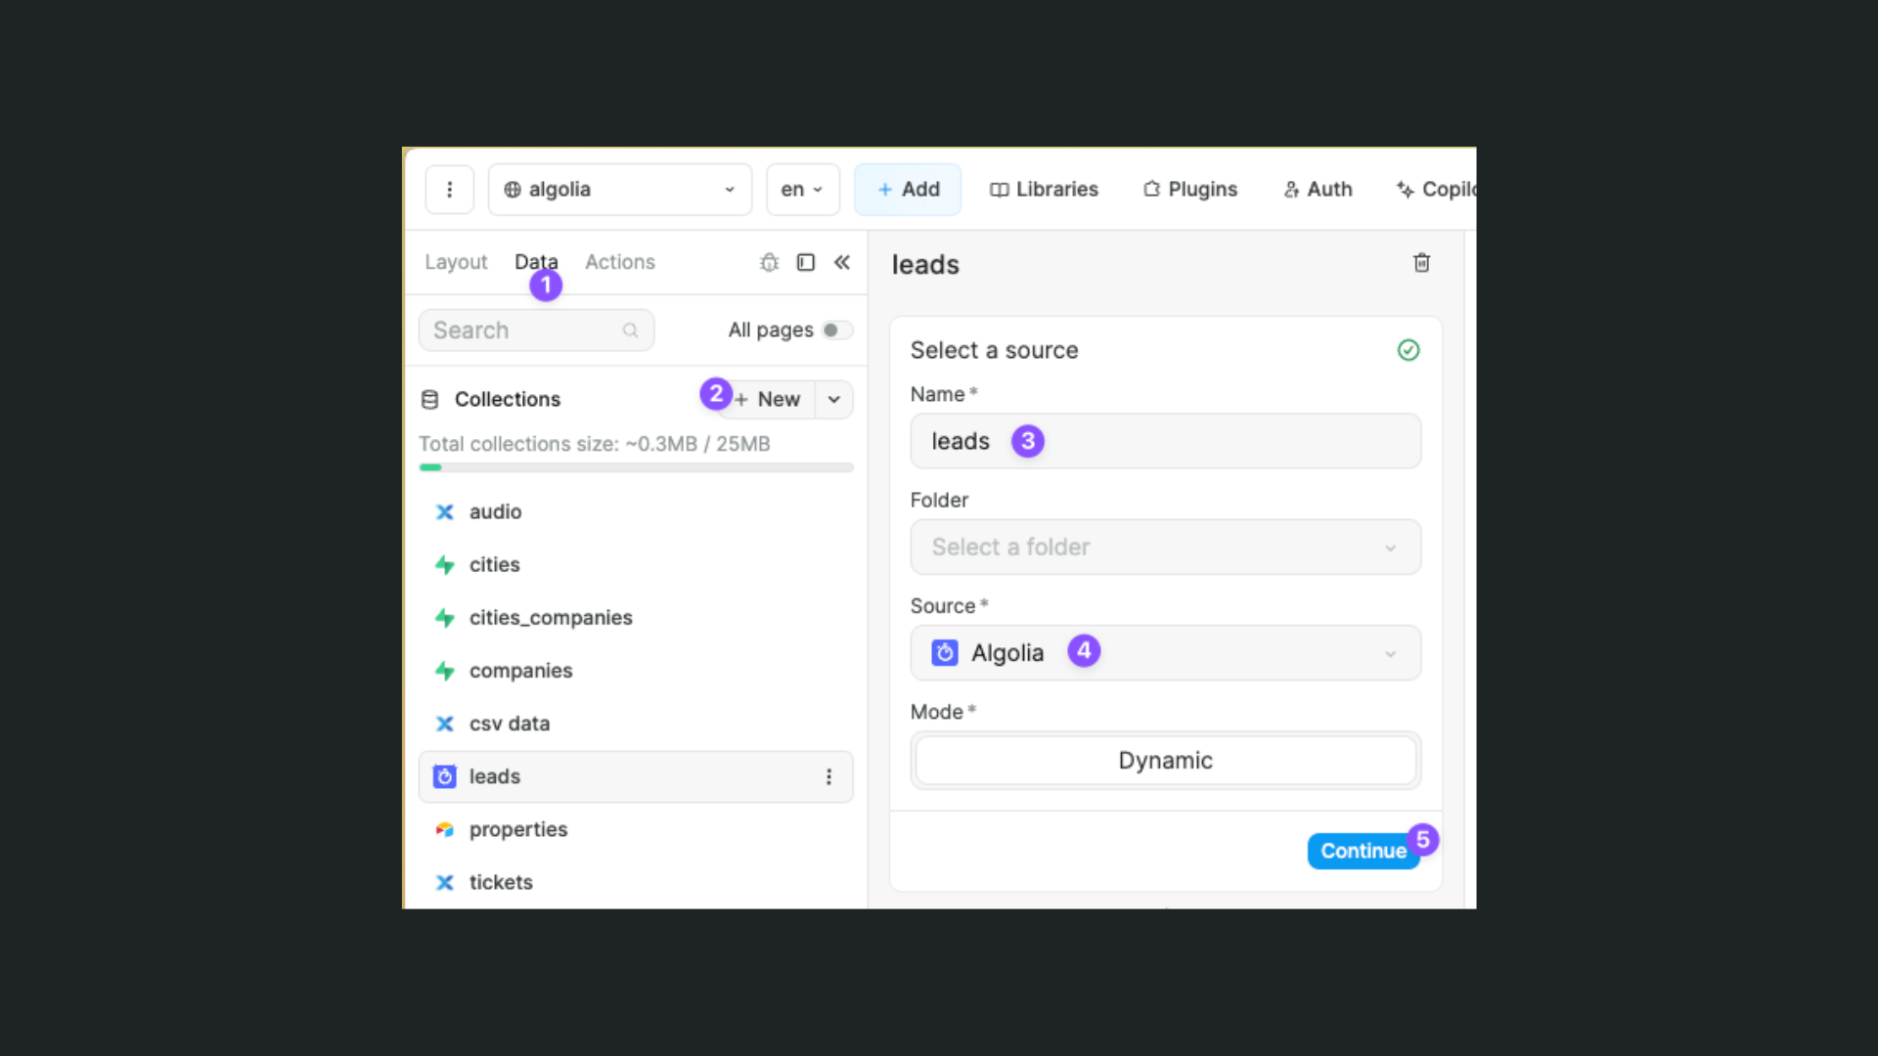The image size is (1878, 1056).
Task: Expand the Source dropdown showing Algolia
Action: click(1391, 652)
